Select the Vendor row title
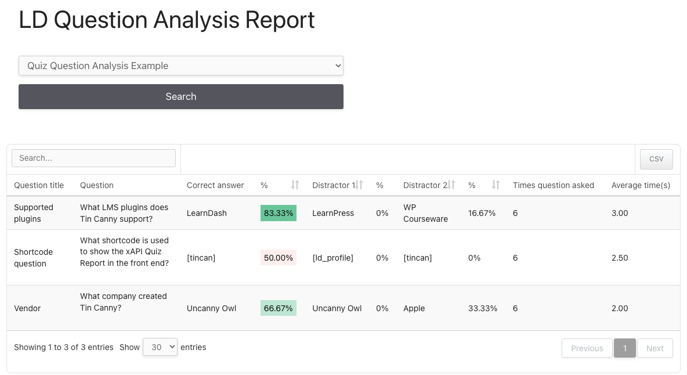This screenshot has width=687, height=375. (27, 308)
